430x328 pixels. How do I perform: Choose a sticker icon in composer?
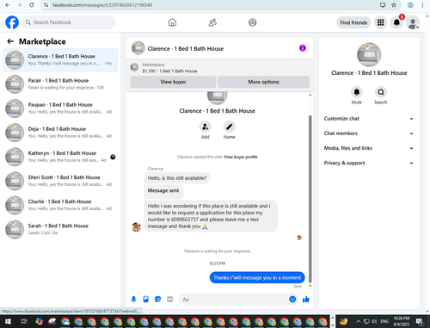point(157,300)
